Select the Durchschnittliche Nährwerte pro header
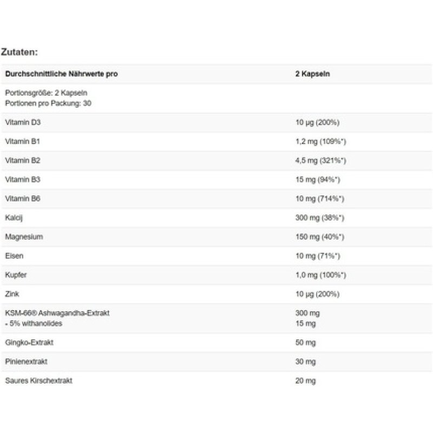This screenshot has height=433, width=433. 61,74
